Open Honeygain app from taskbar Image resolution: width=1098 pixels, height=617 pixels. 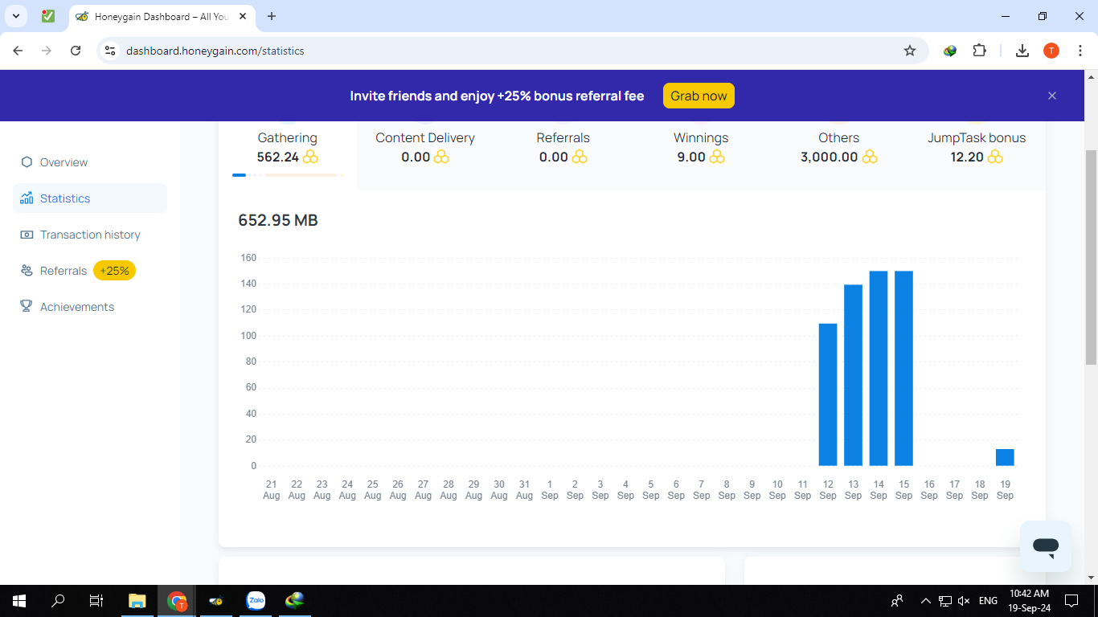(x=216, y=601)
